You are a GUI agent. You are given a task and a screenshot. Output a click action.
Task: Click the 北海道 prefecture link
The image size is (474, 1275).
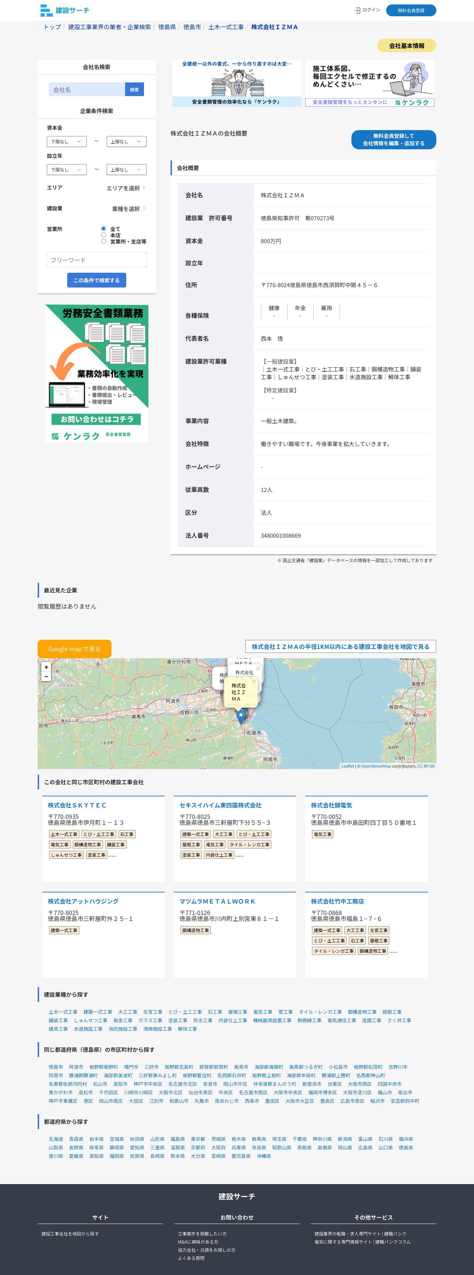(56, 1139)
